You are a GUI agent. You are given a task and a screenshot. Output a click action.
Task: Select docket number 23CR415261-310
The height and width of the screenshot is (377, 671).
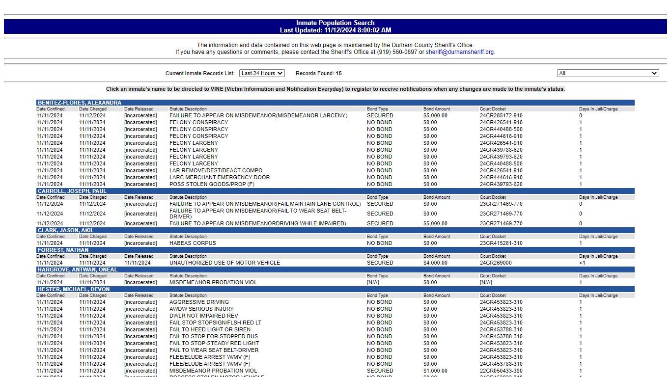[x=501, y=243]
